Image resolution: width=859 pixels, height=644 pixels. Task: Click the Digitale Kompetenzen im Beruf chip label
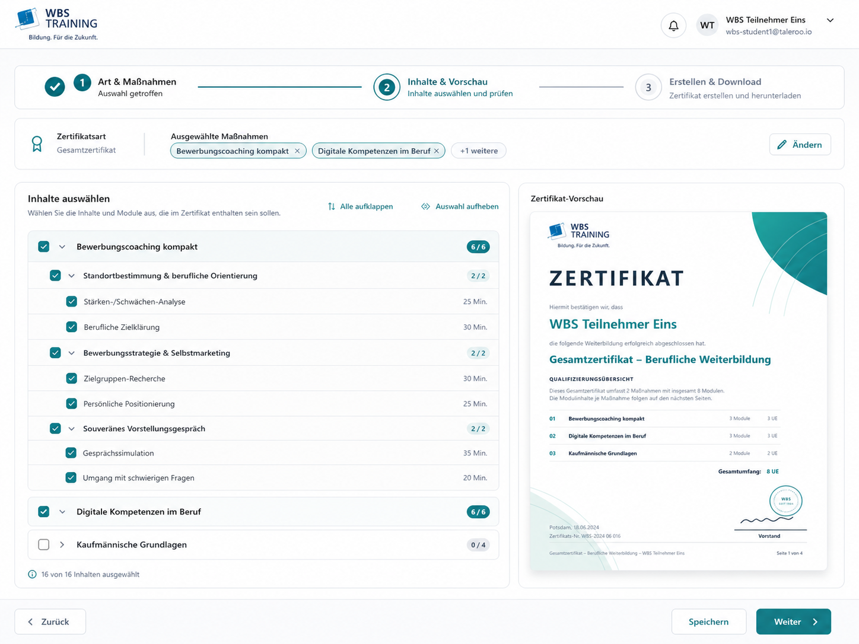[374, 151]
